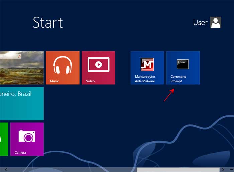Open the Music app headphones icon
234x172 pixels.
[x=63, y=64]
